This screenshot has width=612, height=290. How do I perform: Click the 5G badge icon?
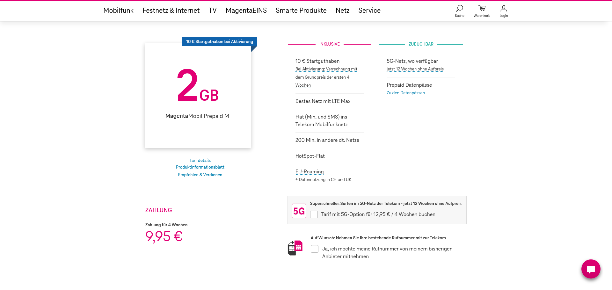299,211
